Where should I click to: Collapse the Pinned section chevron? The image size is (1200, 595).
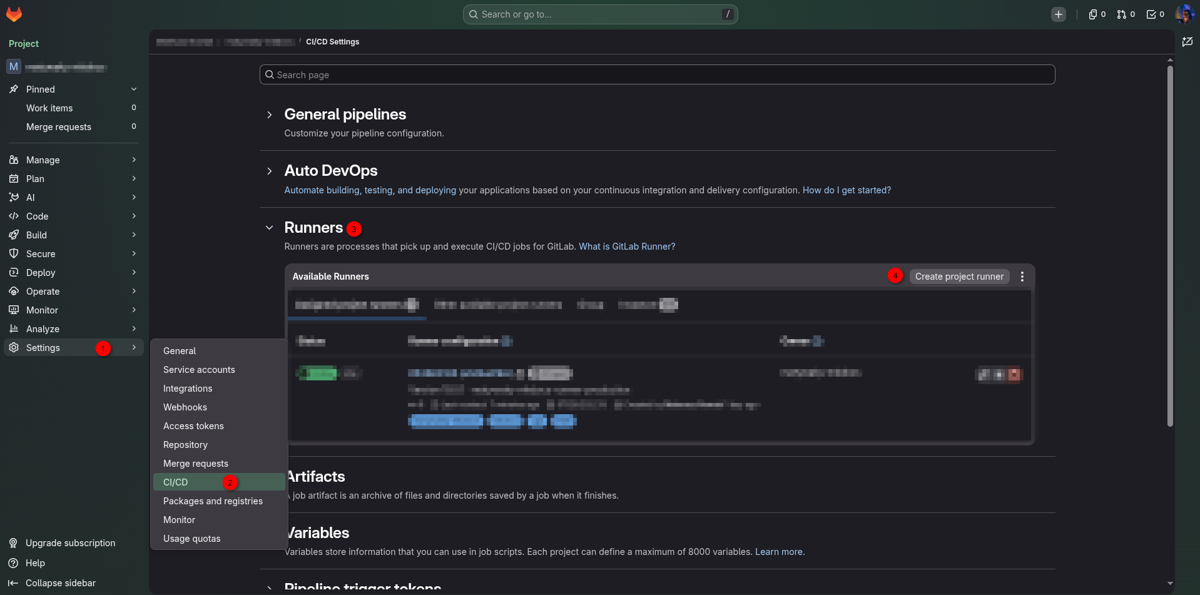pyautogui.click(x=134, y=89)
